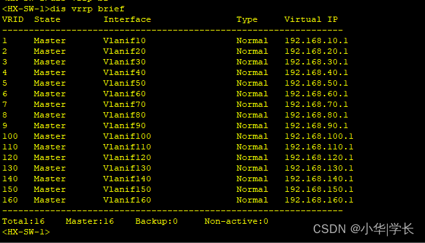
Task: Select the Vlanif30 interface text
Action: (x=125, y=62)
